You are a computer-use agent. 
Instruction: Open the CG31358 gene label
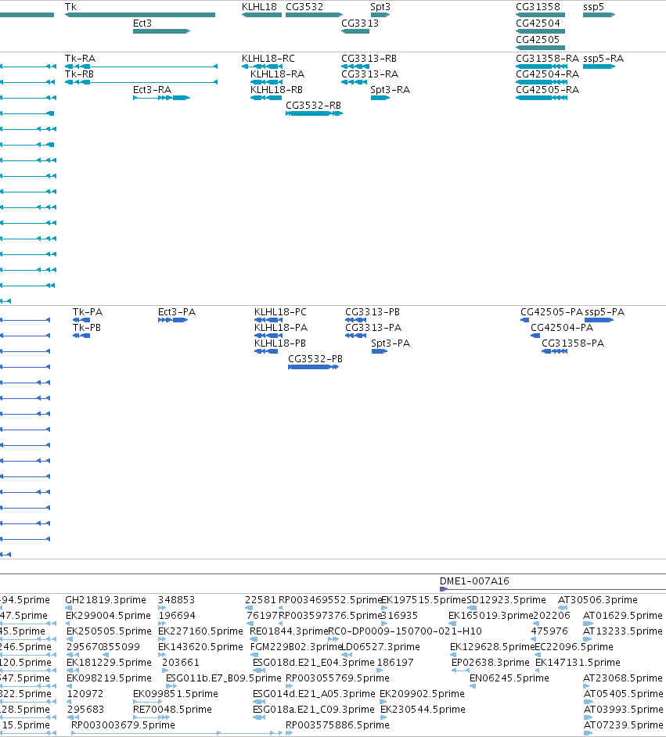tap(538, 7)
